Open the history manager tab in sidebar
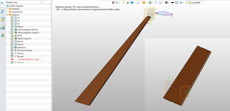230x111 pixels. click(x=3, y=4)
